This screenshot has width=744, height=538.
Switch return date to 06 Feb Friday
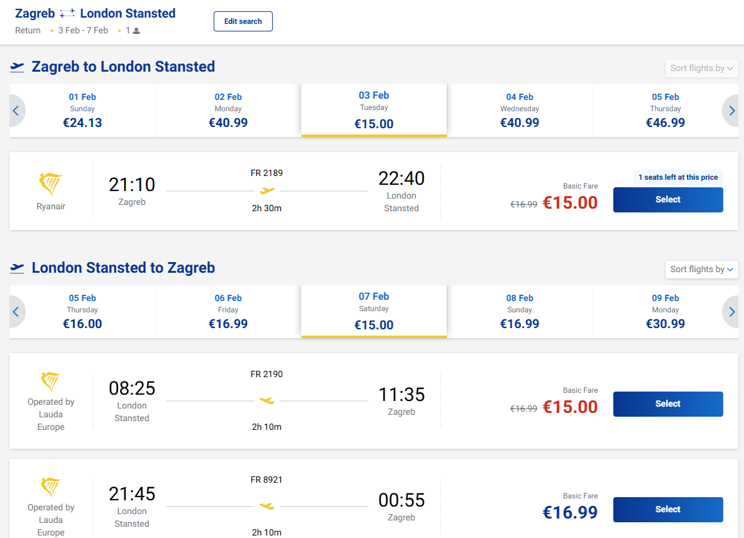(x=228, y=312)
